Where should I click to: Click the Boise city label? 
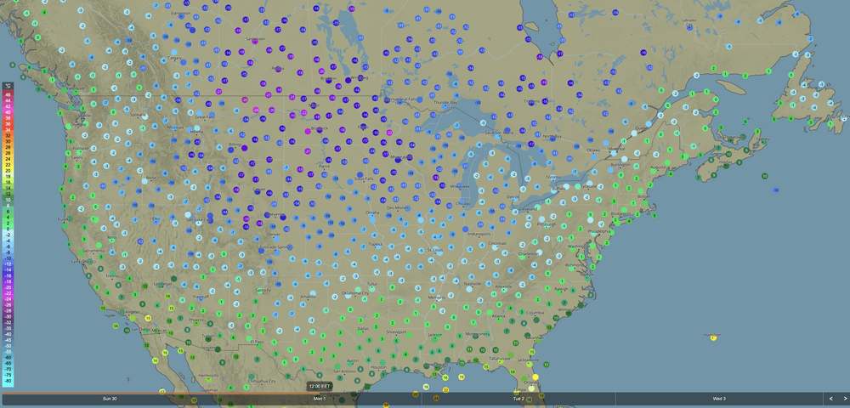(x=151, y=177)
